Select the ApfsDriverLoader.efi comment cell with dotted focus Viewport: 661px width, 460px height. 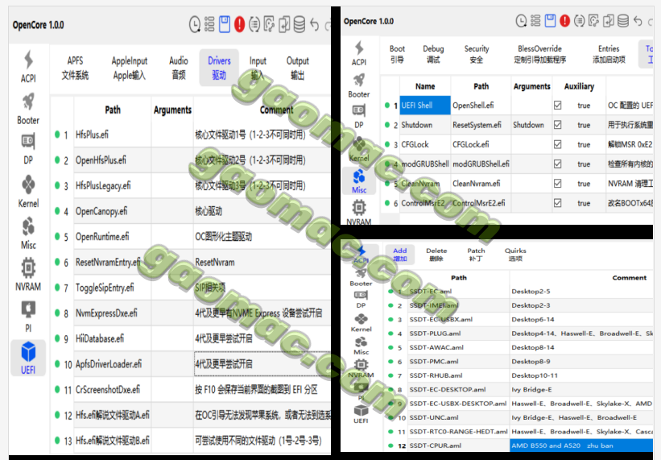click(x=262, y=364)
